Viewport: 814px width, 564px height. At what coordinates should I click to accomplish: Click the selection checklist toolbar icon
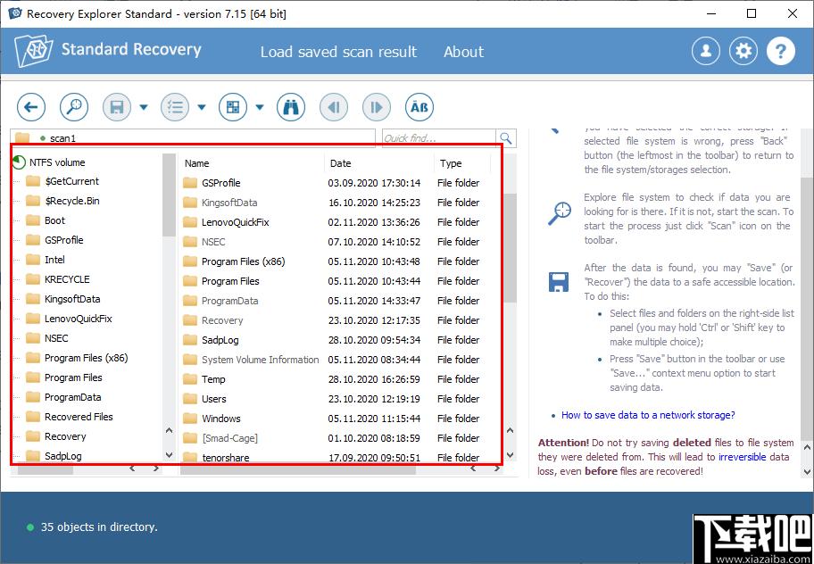[175, 107]
